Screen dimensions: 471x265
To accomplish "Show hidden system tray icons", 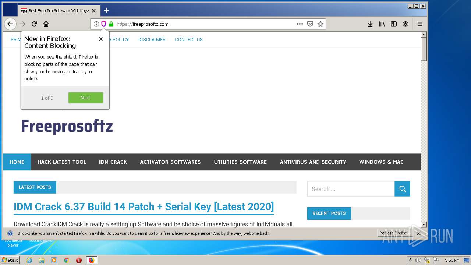I will 410,260.
